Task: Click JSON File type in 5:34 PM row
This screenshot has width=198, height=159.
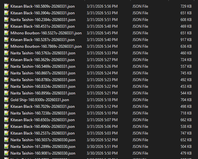Action: pos(140,46)
